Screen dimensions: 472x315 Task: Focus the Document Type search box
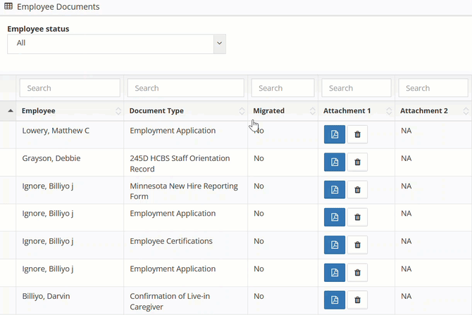(185, 88)
